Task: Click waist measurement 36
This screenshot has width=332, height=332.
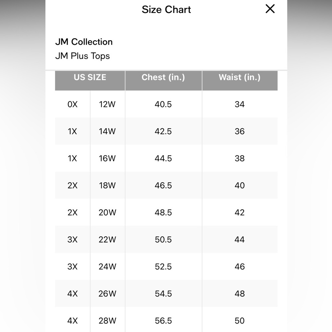Action: tap(239, 131)
